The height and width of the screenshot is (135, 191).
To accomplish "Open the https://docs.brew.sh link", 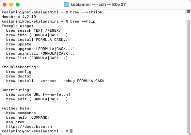I will pyautogui.click(x=29, y=127).
